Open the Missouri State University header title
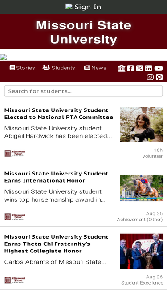 click(84, 33)
